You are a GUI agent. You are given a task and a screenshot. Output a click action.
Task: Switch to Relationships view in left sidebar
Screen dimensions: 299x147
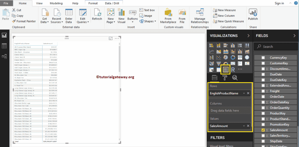[4, 56]
